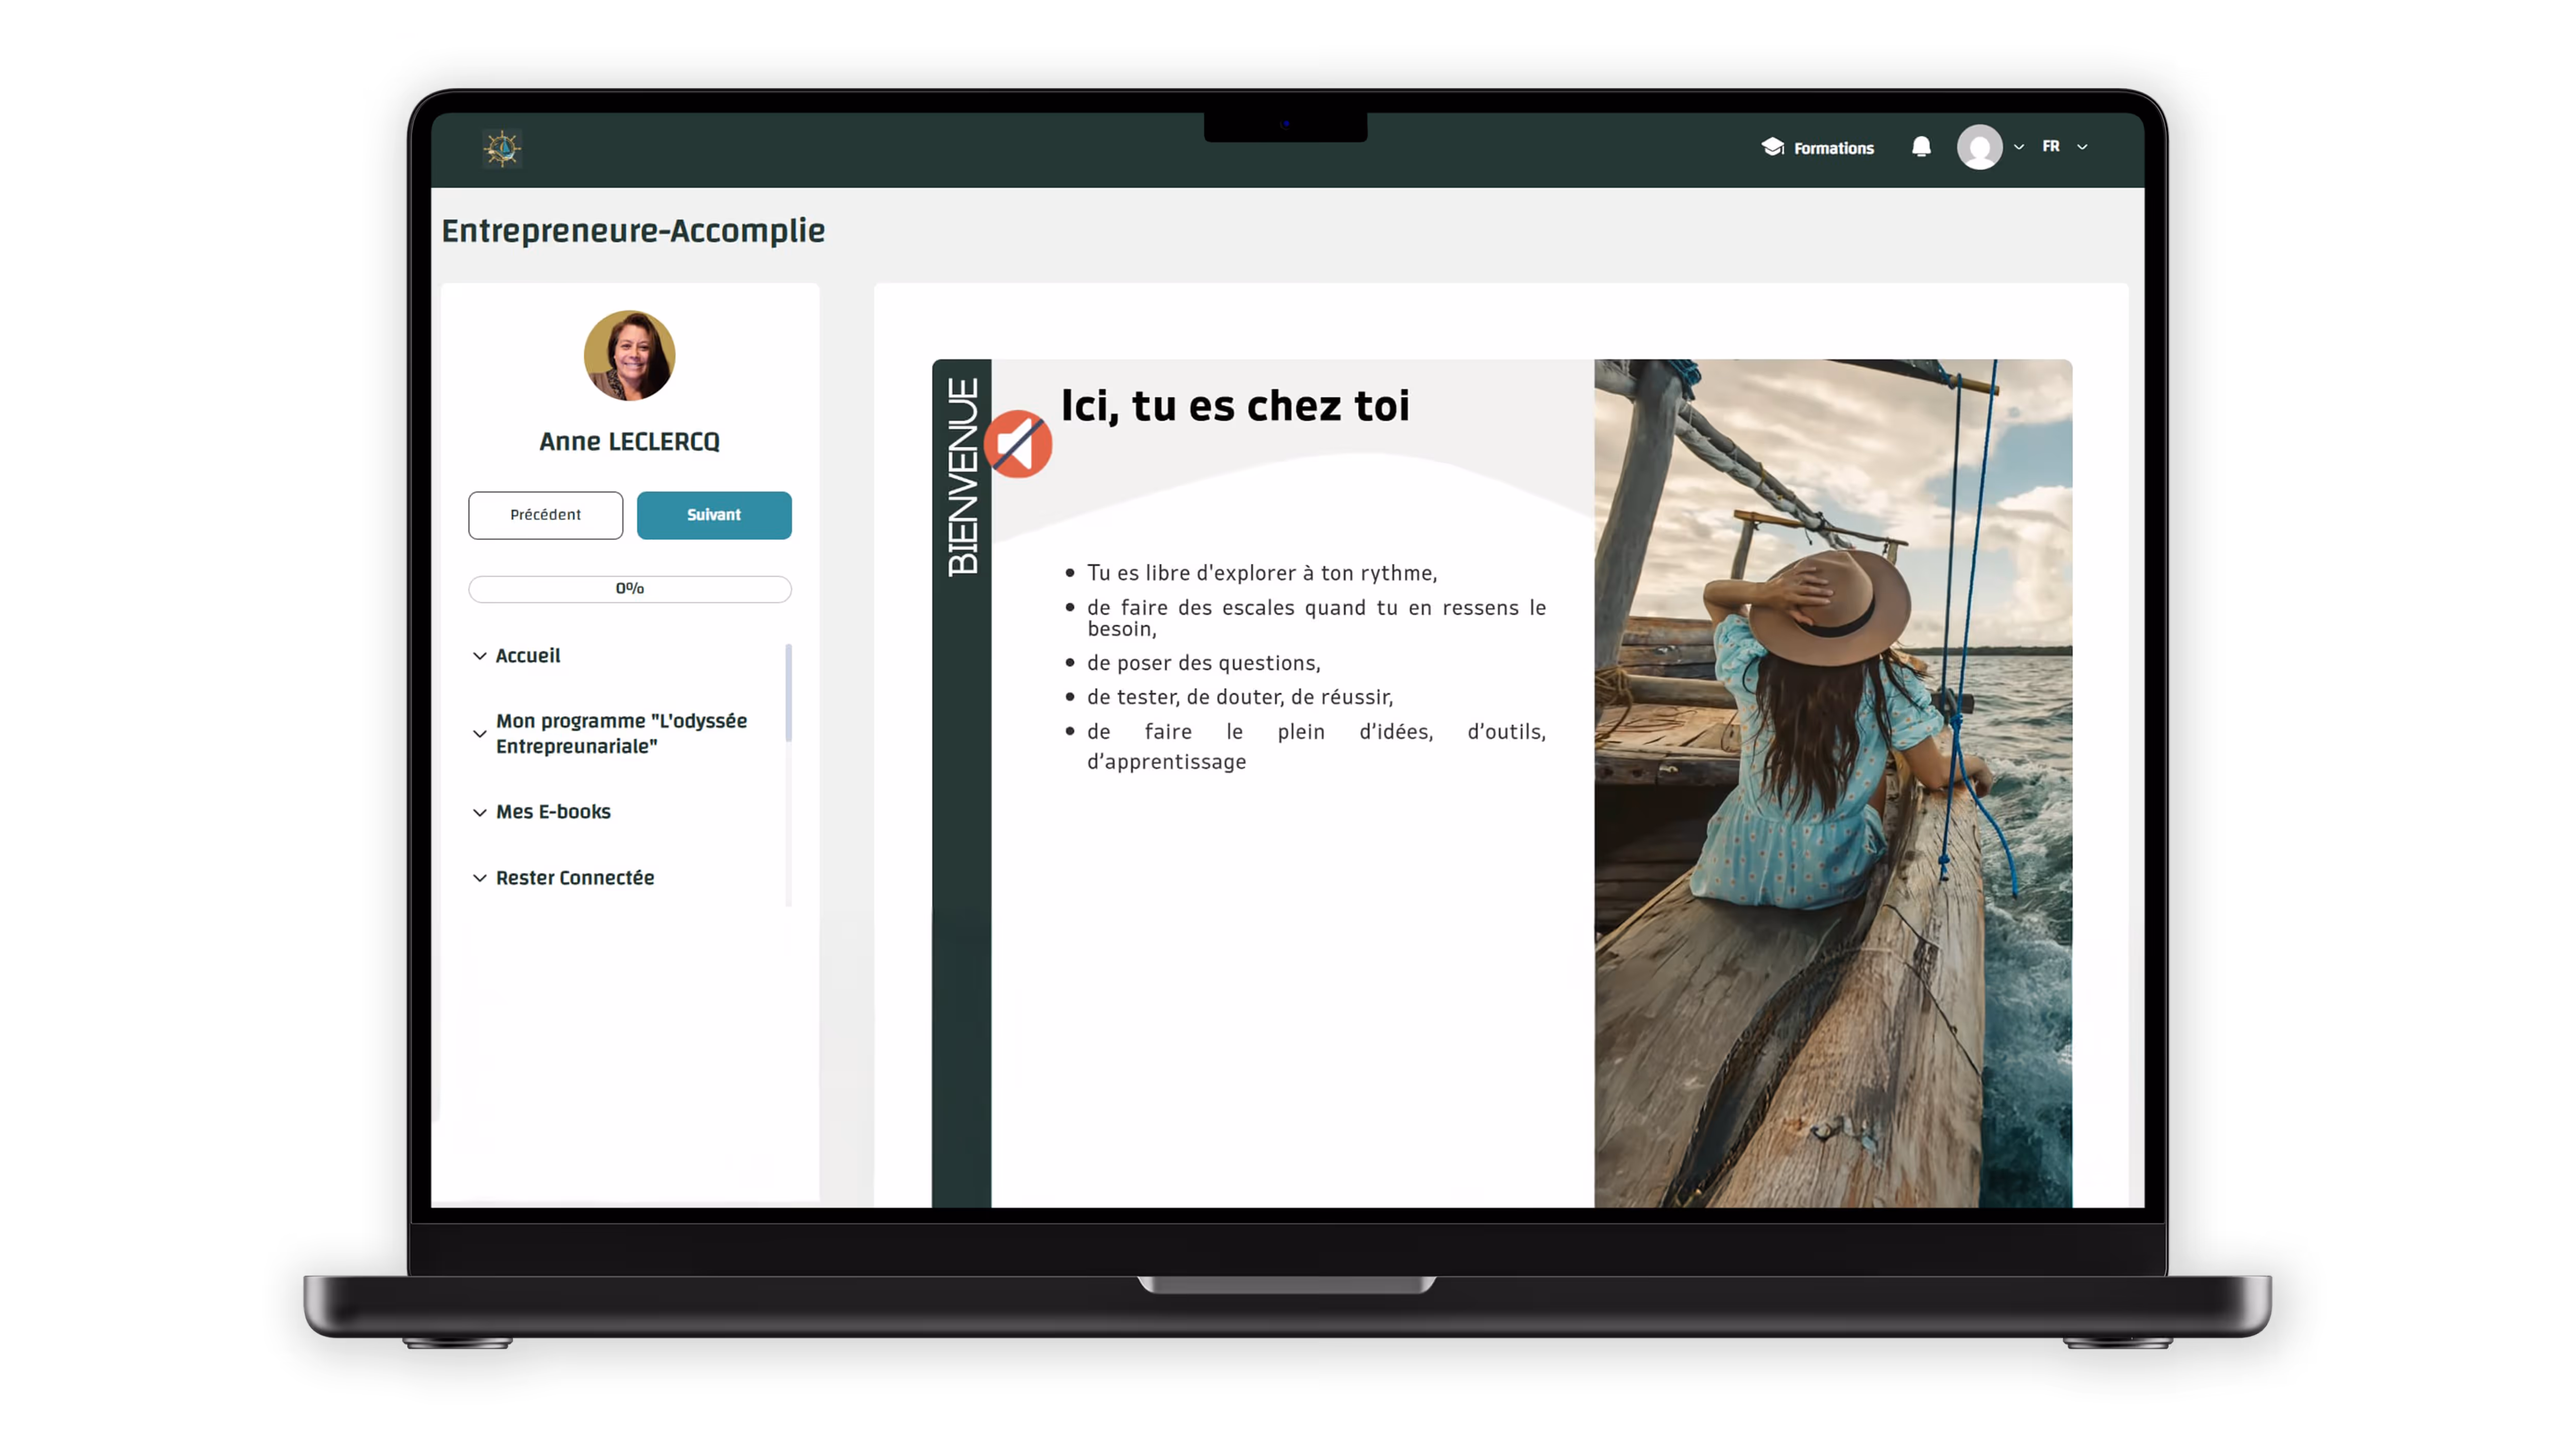Select Rester Connectée in sidebar
The width and height of the screenshot is (2576, 1443).
(575, 878)
